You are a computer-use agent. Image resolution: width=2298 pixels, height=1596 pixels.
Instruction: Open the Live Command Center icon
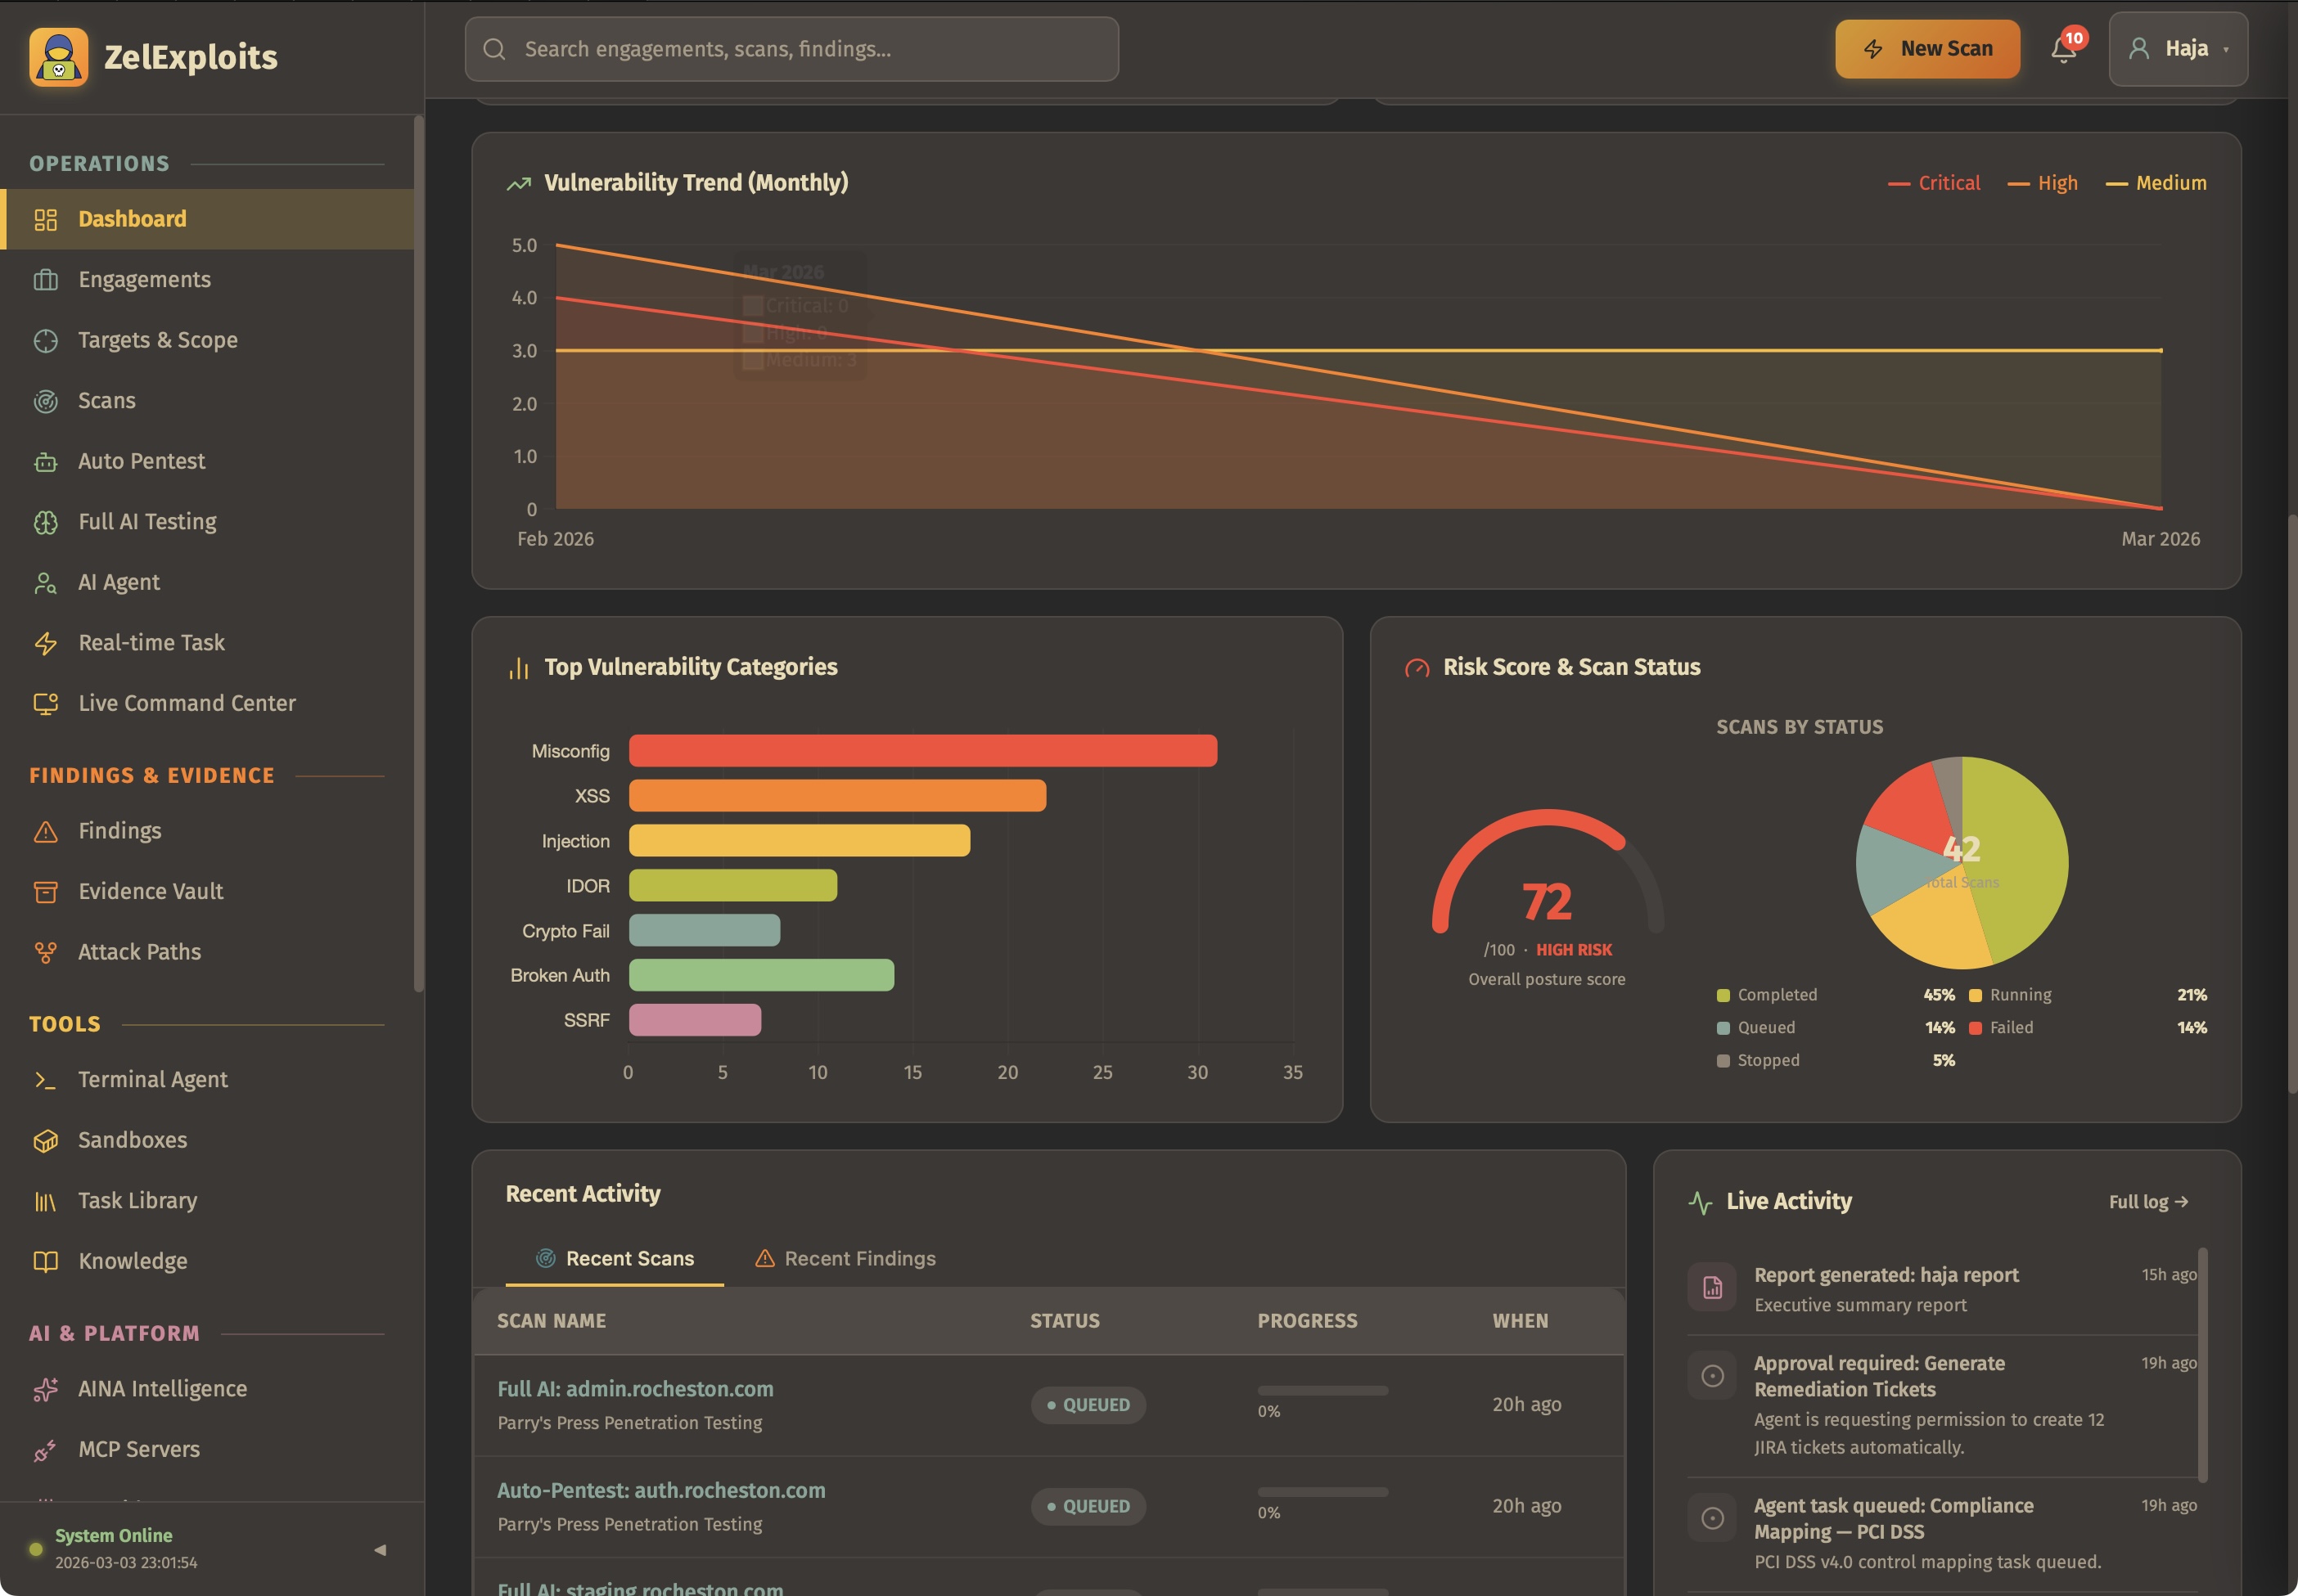point(46,703)
